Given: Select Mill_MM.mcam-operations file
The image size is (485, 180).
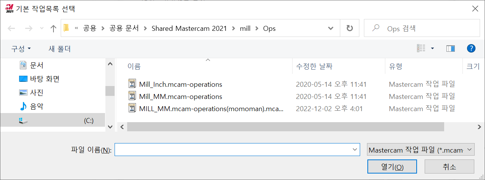Looking at the screenshot, I should coord(181,97).
